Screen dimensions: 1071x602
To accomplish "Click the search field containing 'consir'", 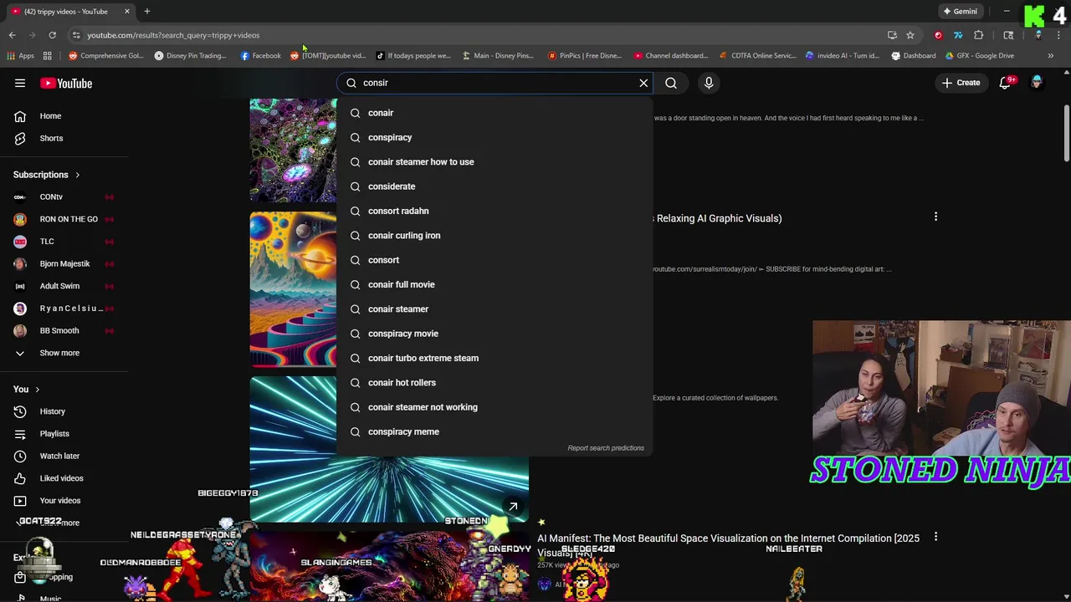I will (x=496, y=83).
